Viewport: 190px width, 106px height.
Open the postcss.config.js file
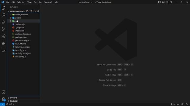[24, 41]
